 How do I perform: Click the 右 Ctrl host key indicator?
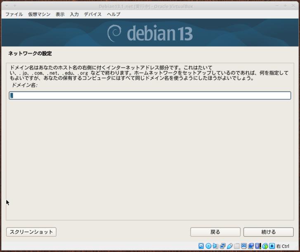(x=283, y=246)
